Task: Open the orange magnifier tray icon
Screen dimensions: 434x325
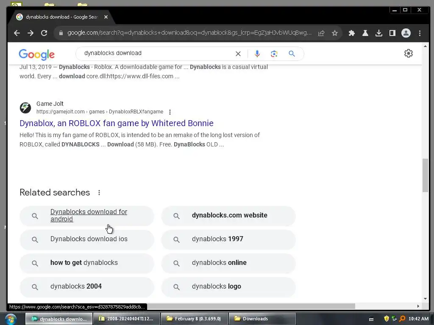Action: click(x=403, y=319)
